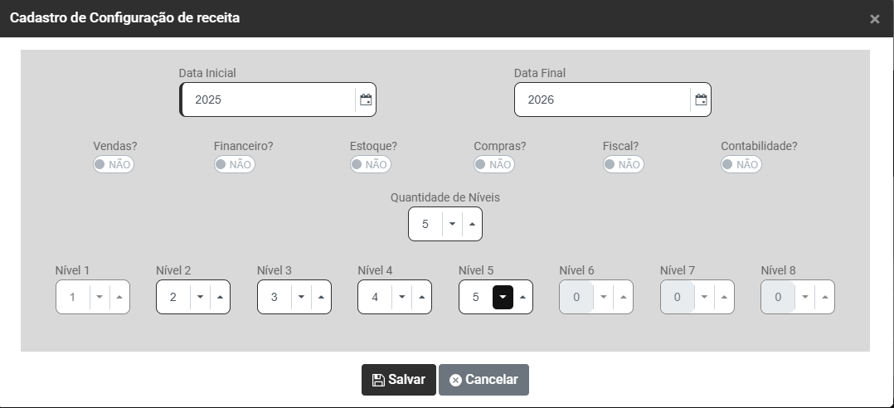Increase the Nível 4 spinner value
Image resolution: width=894 pixels, height=408 pixels.
click(x=422, y=297)
